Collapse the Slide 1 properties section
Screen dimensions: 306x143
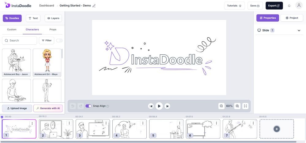tap(299, 31)
